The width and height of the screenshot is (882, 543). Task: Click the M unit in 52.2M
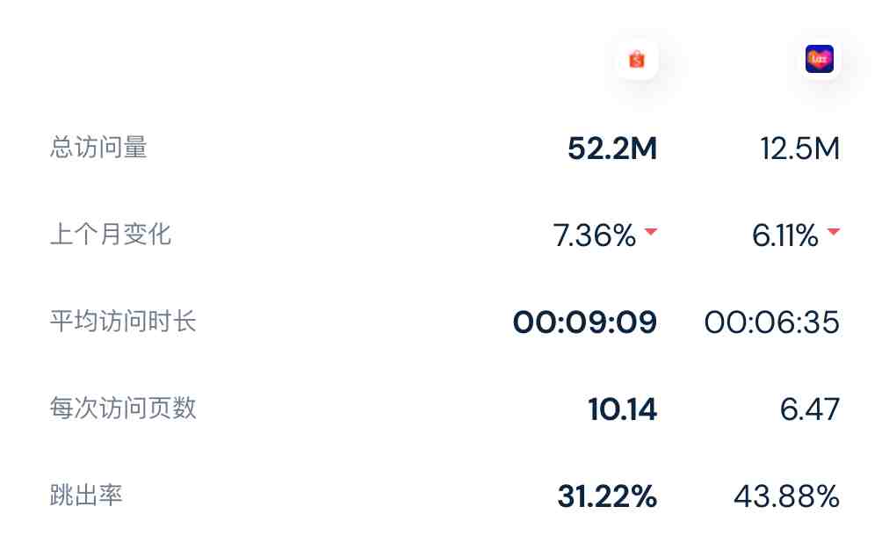pyautogui.click(x=643, y=148)
